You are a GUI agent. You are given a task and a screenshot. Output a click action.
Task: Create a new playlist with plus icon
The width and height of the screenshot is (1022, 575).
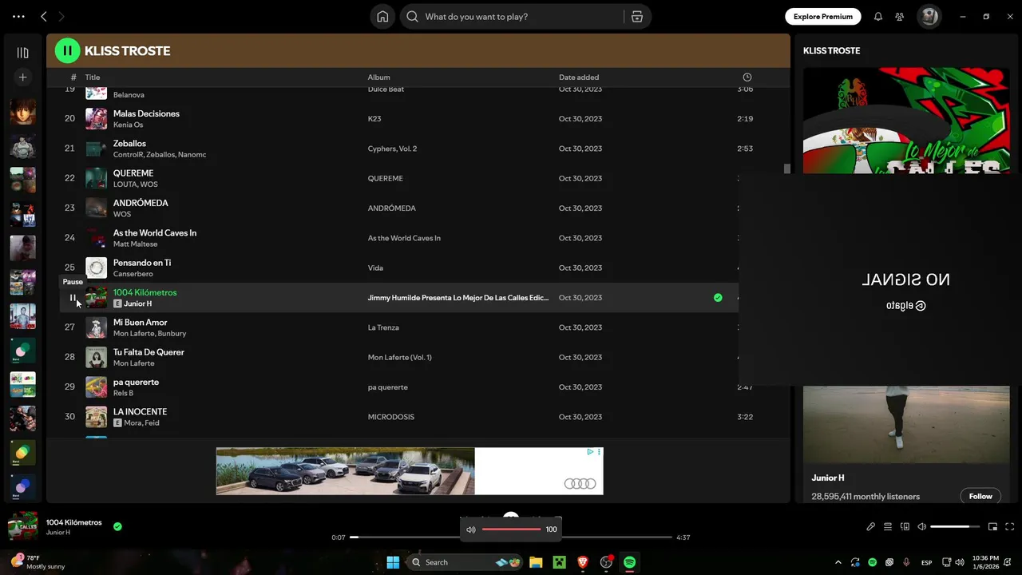click(22, 77)
